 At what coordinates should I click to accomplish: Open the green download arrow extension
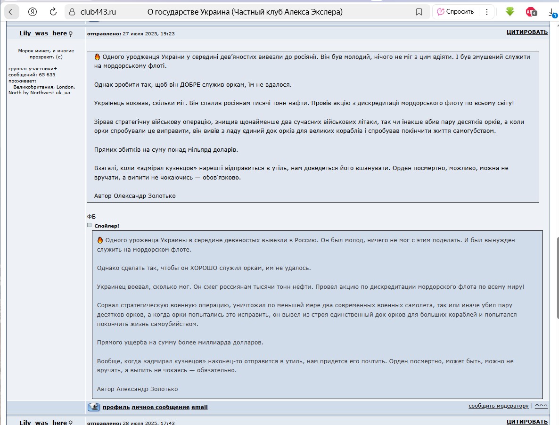(x=510, y=12)
